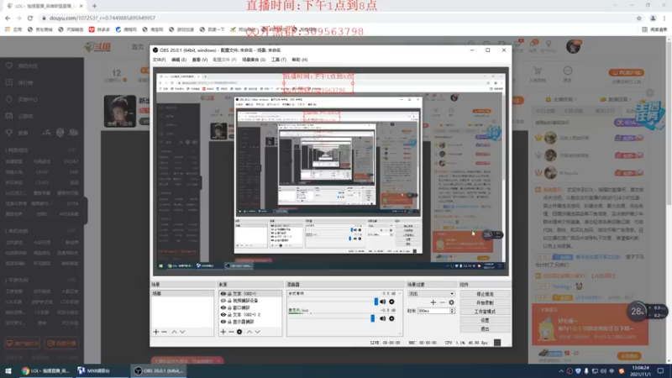Viewport: 672px width, 378px height.
Task: Move scene down arrow
Action: coord(182,332)
